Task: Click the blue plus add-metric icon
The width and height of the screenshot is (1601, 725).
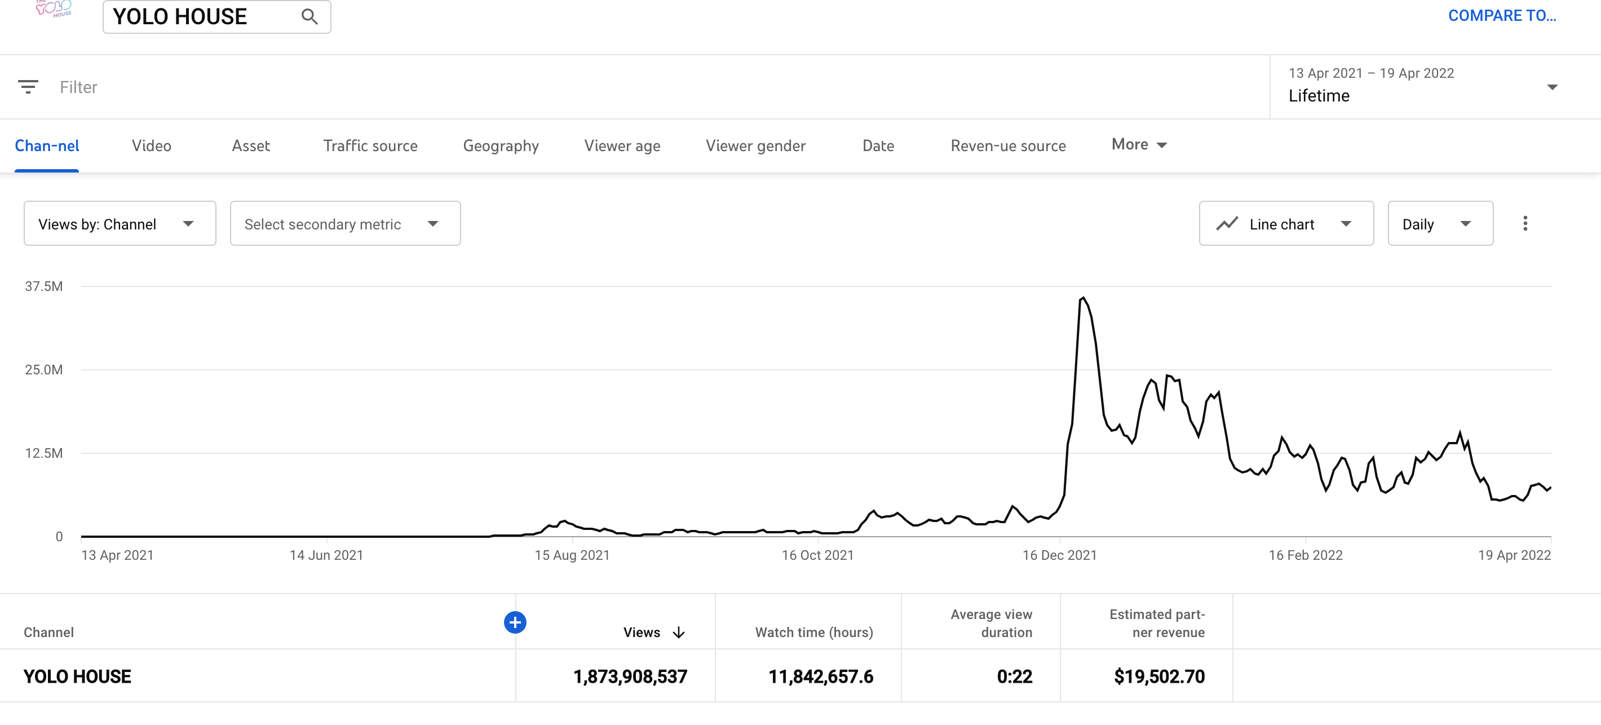Action: coord(515,622)
